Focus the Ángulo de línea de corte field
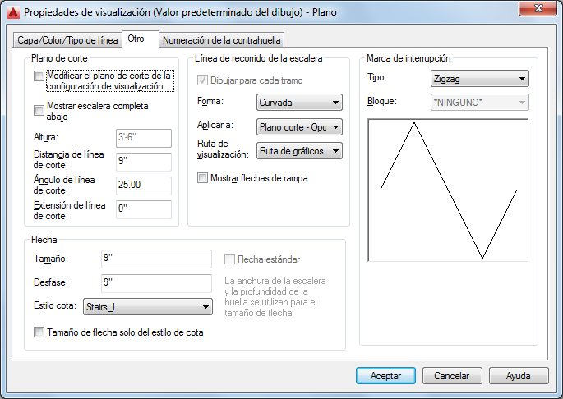 [x=143, y=186]
